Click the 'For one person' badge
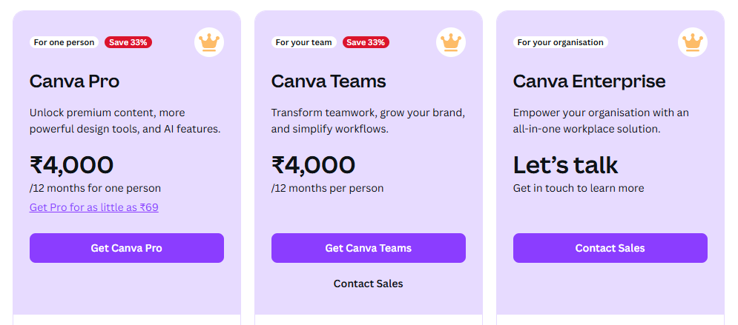Image resolution: width=738 pixels, height=325 pixels. click(x=64, y=42)
